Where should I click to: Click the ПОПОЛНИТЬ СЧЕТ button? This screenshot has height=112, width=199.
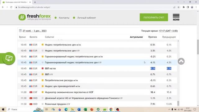coord(154,17)
